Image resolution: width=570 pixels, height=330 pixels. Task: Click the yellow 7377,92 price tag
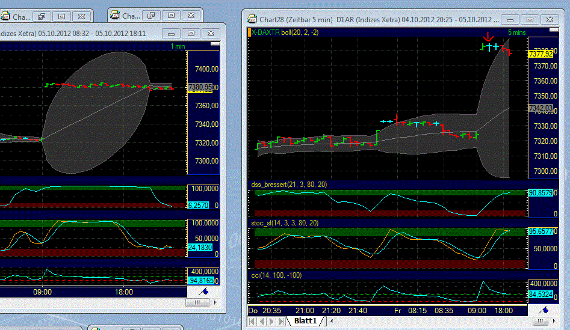pos(541,53)
